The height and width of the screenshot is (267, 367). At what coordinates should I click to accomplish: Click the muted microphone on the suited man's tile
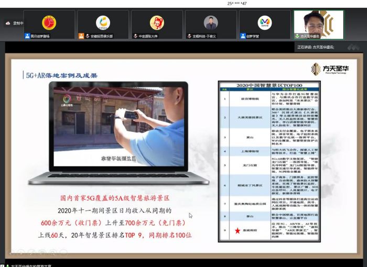click(x=189, y=36)
